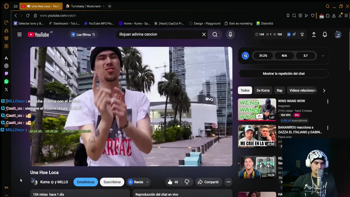Open the ME CRIE EN LA V thumbnail

(257, 136)
